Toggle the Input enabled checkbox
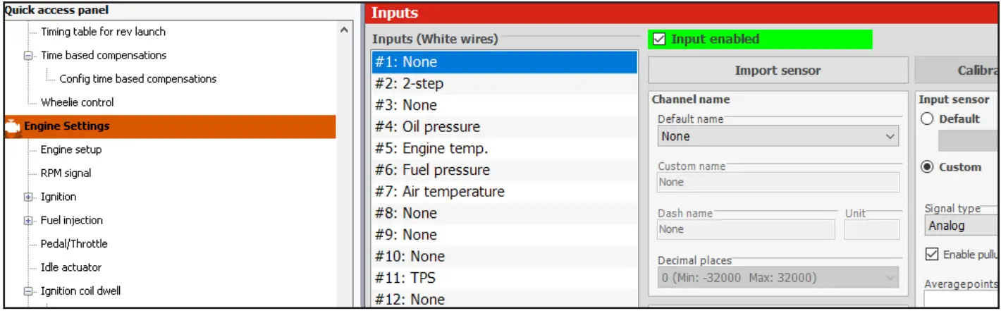1001x311 pixels. pyautogui.click(x=660, y=39)
